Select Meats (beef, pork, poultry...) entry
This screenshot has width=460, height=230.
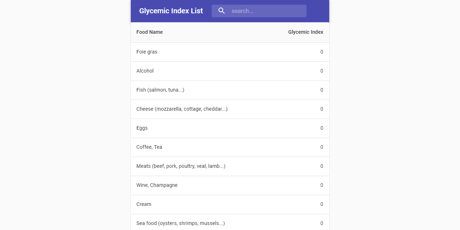(181, 166)
